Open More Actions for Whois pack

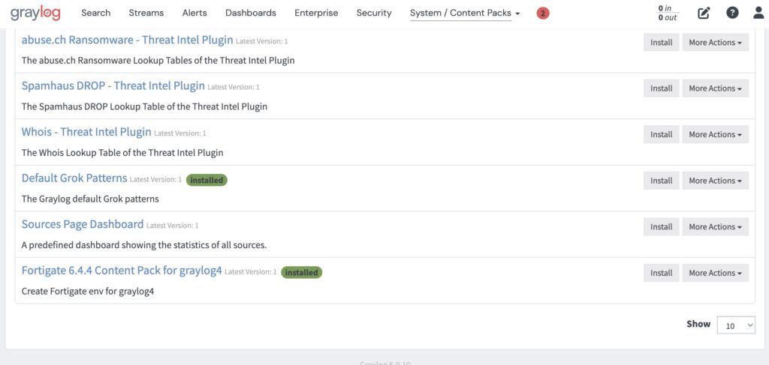click(715, 135)
